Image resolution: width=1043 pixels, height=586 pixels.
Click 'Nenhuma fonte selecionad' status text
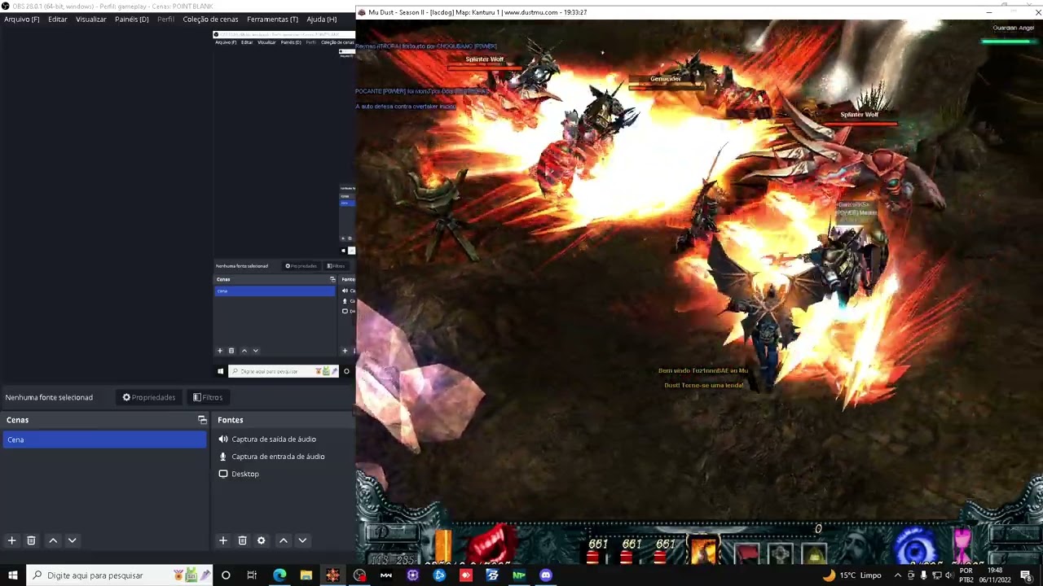pyautogui.click(x=49, y=397)
